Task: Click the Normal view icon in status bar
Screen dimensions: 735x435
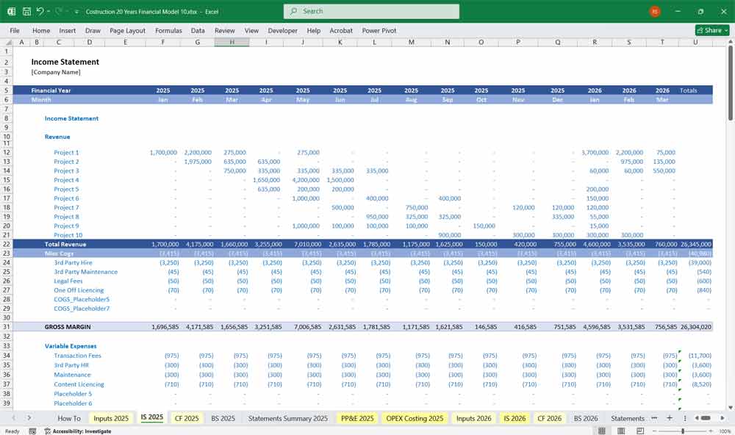Action: (603, 430)
